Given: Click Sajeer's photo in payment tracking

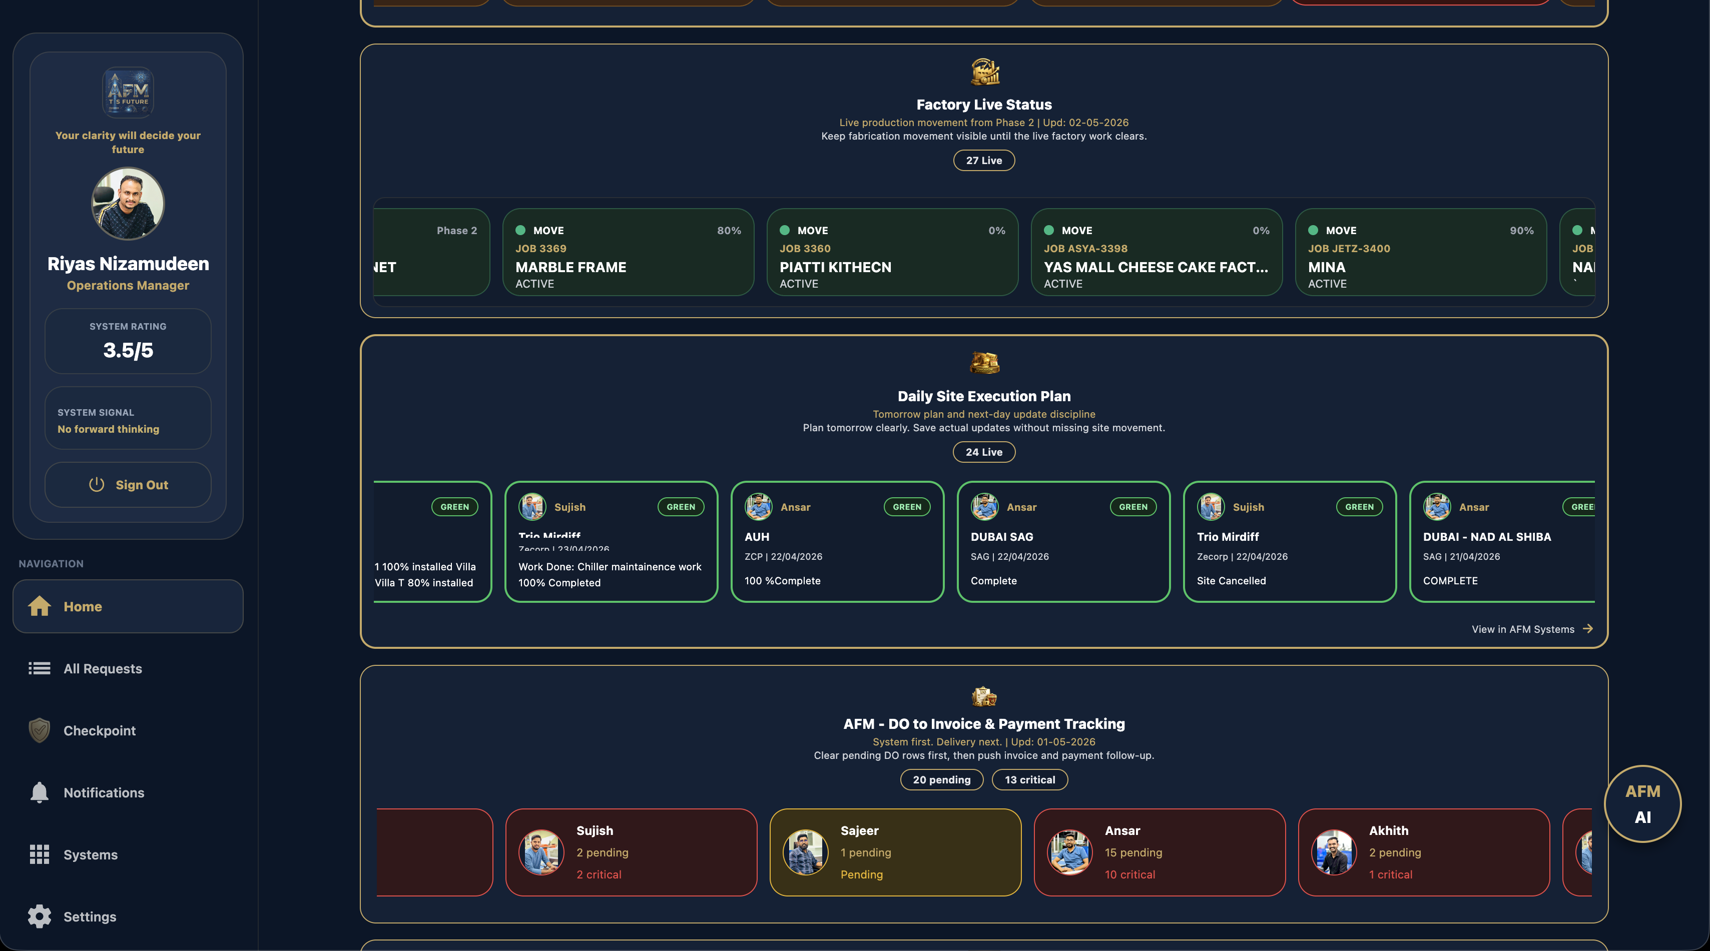Looking at the screenshot, I should (x=805, y=852).
